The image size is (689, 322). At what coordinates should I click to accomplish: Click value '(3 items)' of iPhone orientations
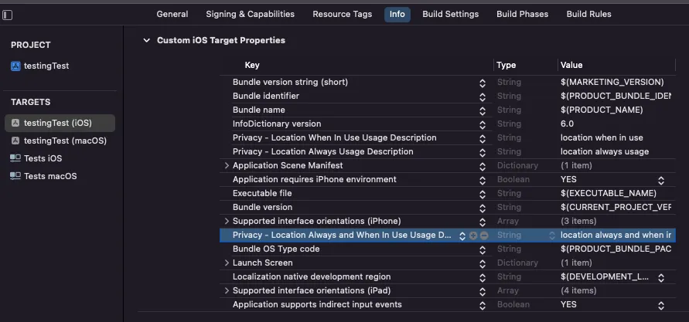(578, 221)
